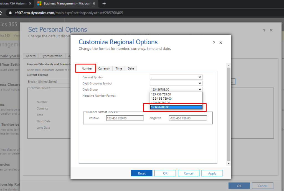Click the dialog vertical scrollbar thumb
The height and width of the screenshot is (191, 284).
[x=229, y=114]
